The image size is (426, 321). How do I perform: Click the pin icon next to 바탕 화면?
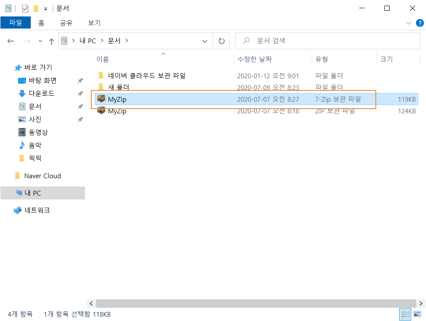coord(80,80)
